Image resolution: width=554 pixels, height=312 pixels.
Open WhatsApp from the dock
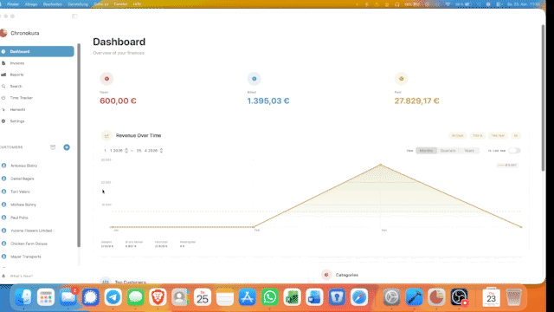pyautogui.click(x=269, y=297)
